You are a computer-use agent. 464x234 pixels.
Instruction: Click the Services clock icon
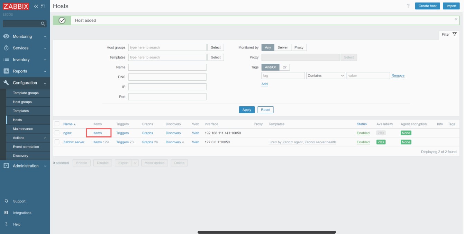[6, 48]
